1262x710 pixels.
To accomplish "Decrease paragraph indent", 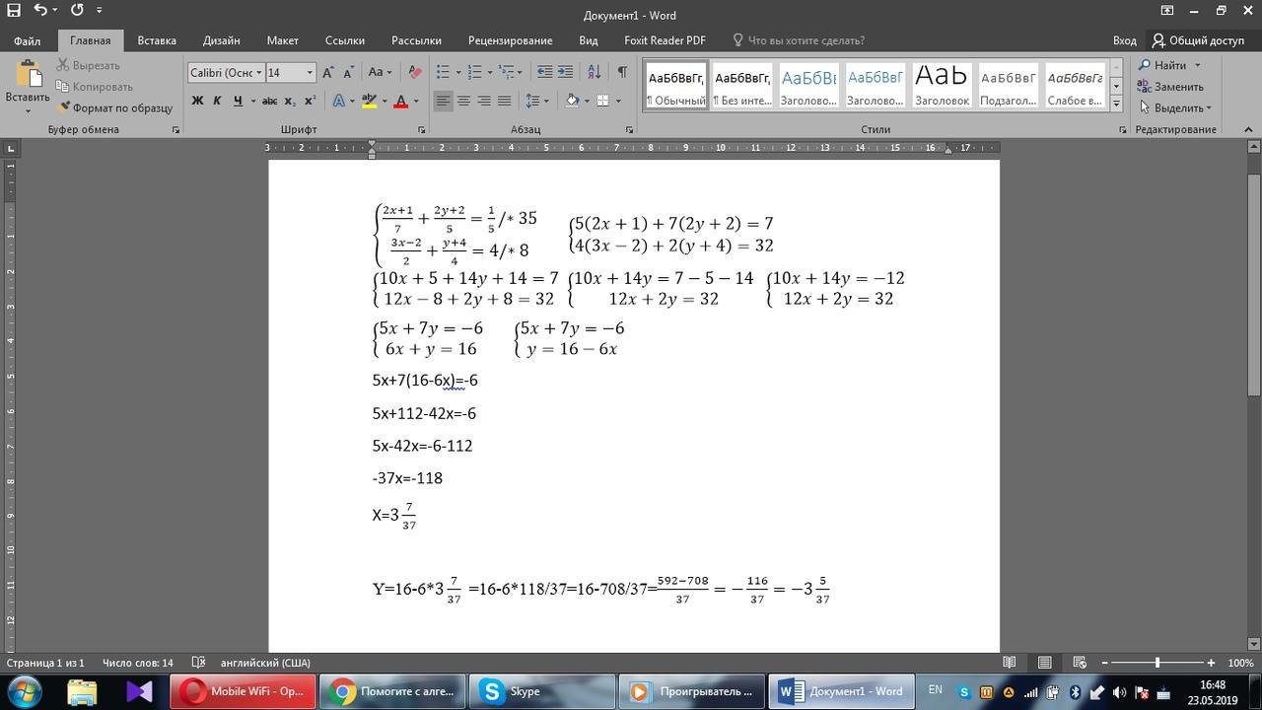I will [544, 72].
